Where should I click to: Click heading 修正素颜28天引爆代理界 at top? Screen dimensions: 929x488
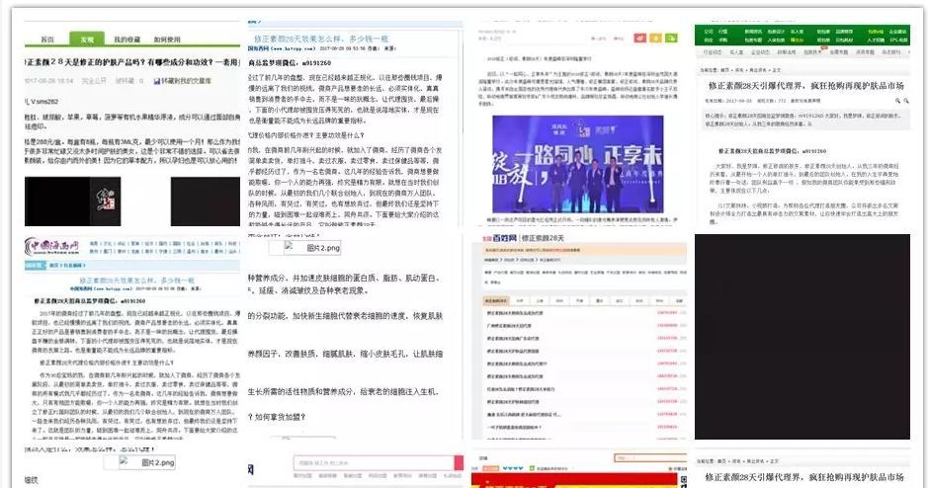point(805,85)
